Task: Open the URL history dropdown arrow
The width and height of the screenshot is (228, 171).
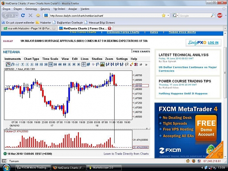Action: click(x=168, y=15)
